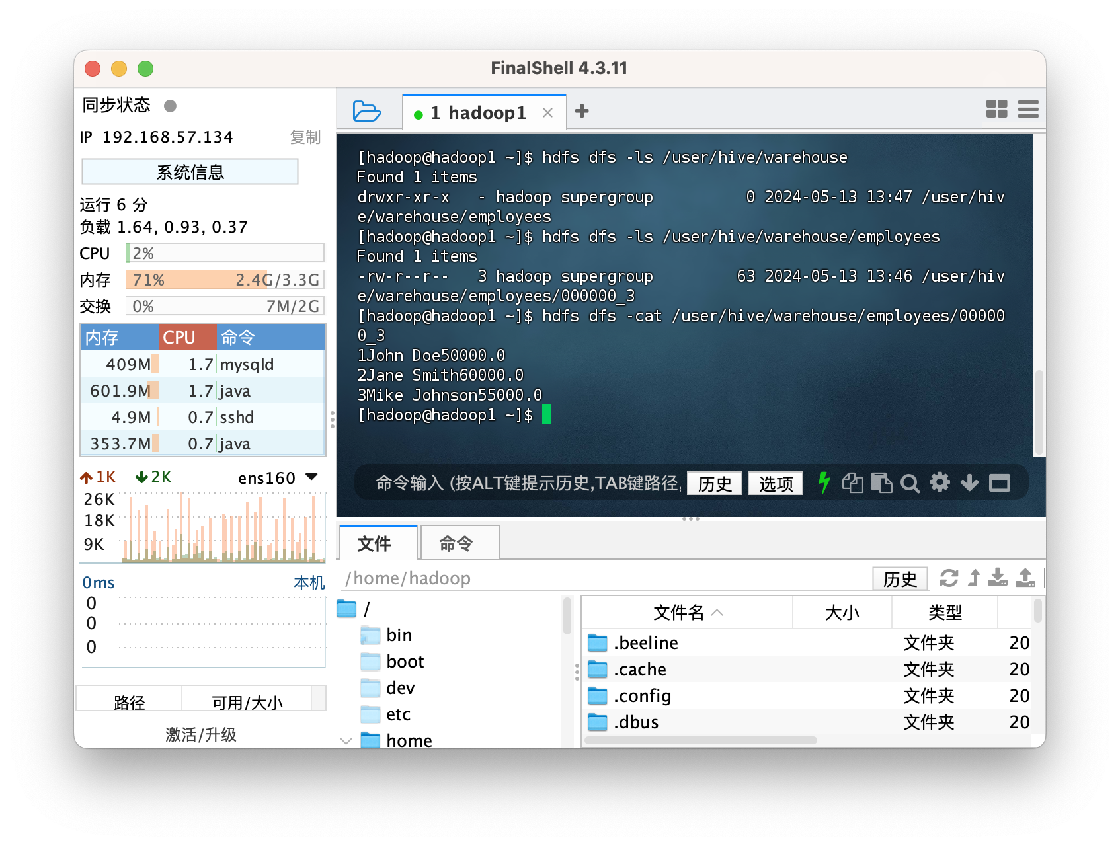Viewport: 1120px width, 846px height.
Task: Sort processes by CPU column
Action: click(x=187, y=337)
